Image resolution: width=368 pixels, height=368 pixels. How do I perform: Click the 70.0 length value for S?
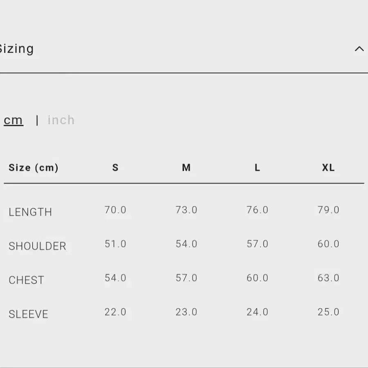click(115, 210)
